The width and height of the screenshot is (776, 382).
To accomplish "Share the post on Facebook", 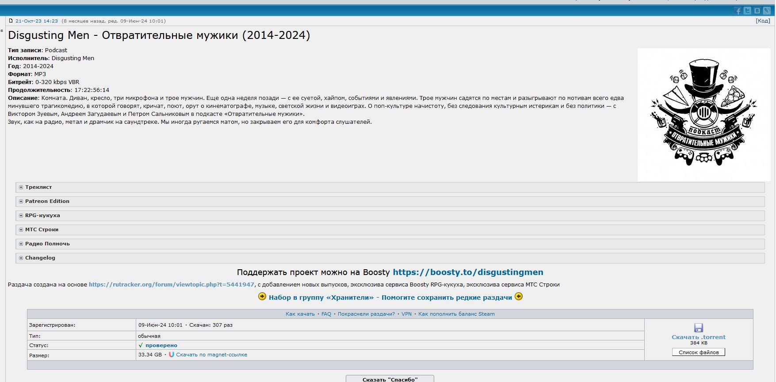I will click(x=738, y=11).
